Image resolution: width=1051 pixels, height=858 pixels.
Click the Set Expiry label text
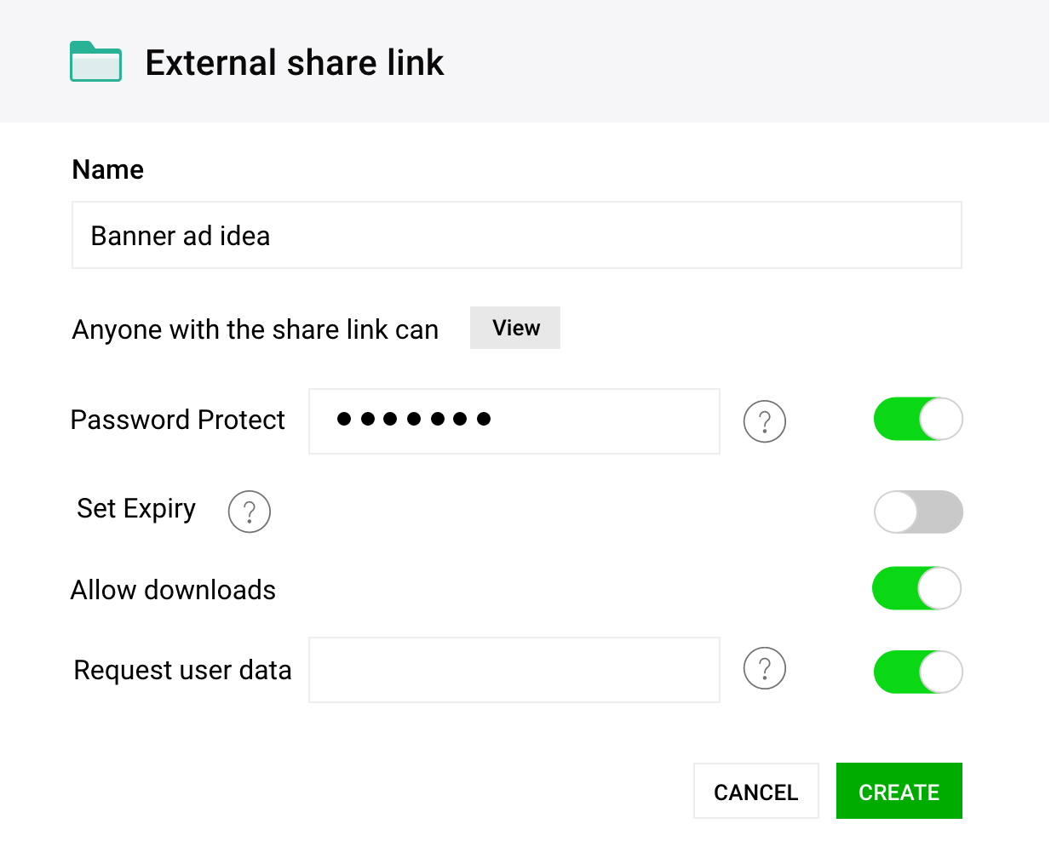click(x=136, y=508)
